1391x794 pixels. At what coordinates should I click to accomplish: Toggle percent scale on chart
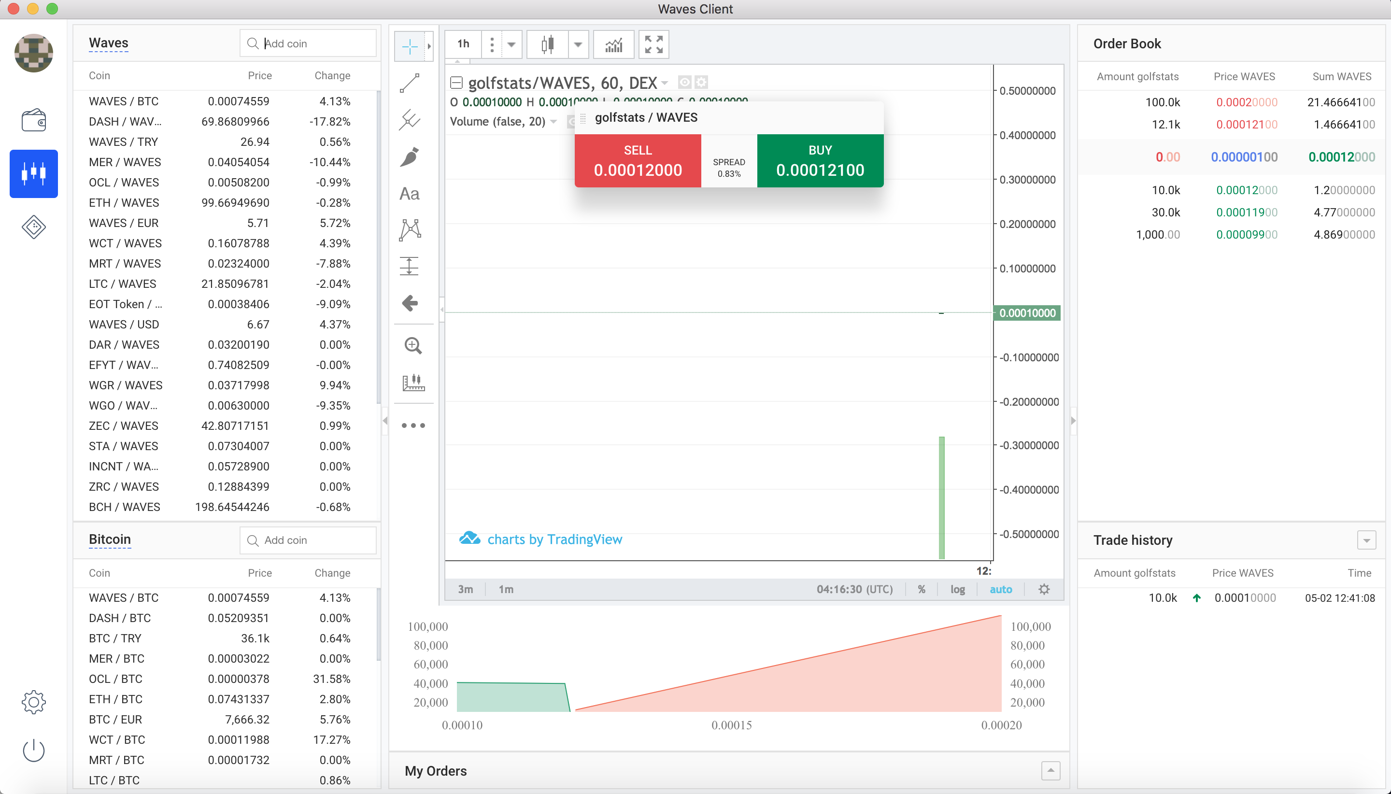click(922, 589)
